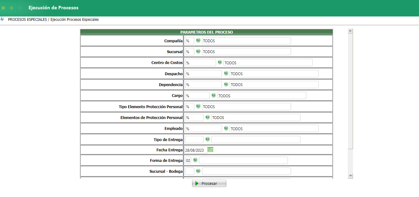Click the Forma de Entrega description field

pos(243,160)
